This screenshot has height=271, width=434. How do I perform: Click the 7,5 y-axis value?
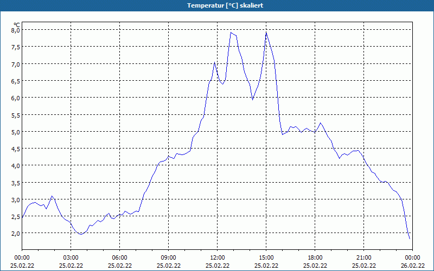[16, 47]
